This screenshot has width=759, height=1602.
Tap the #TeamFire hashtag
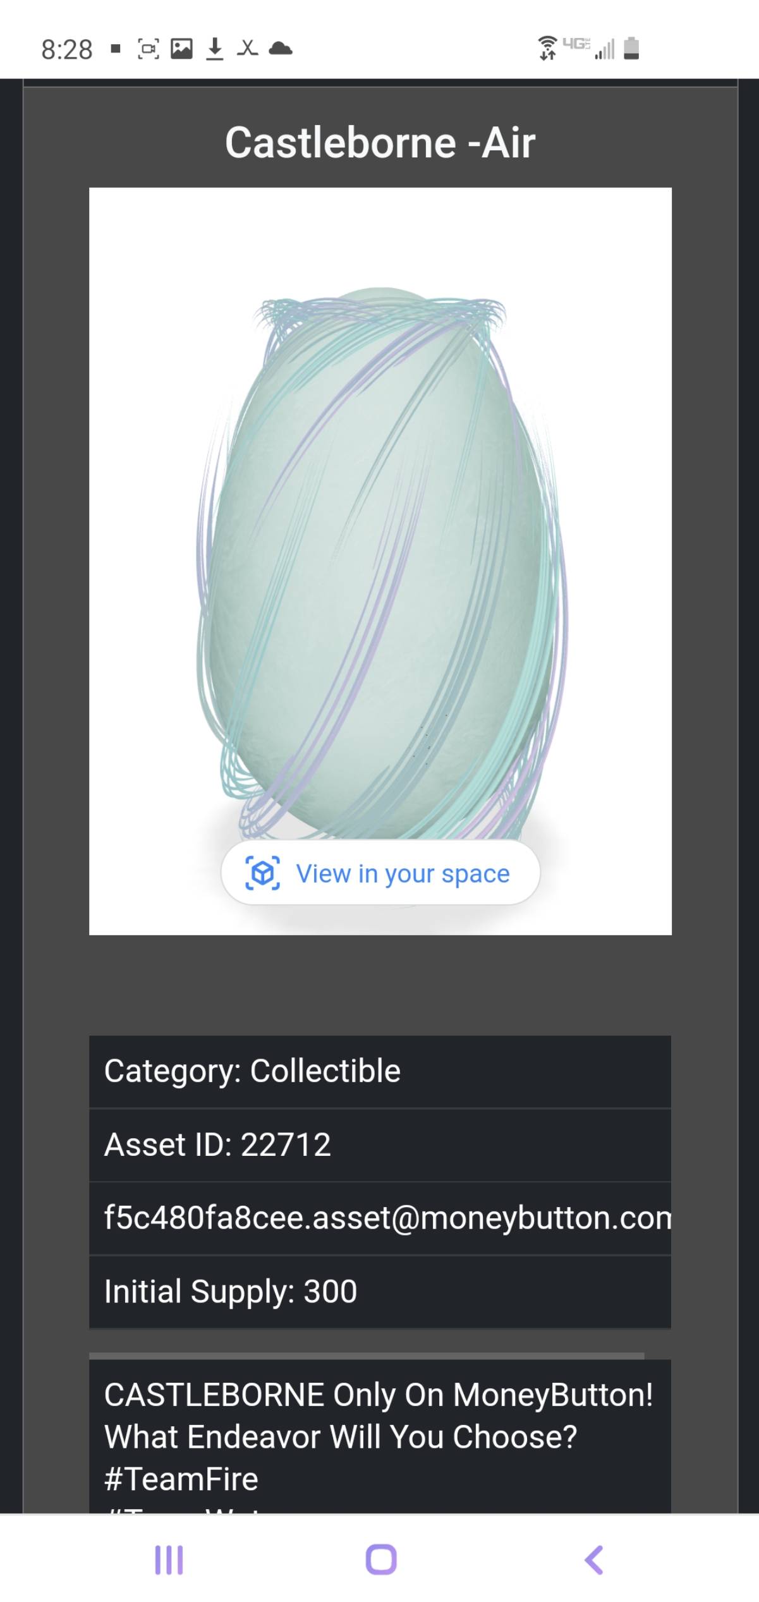point(181,1479)
